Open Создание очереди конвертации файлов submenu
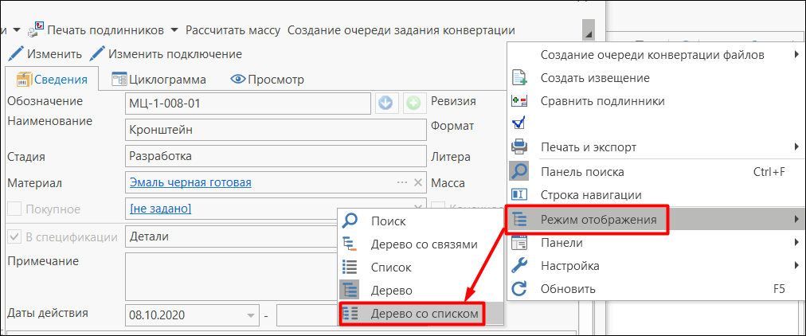Viewport: 806px width, 336px height. [656, 54]
